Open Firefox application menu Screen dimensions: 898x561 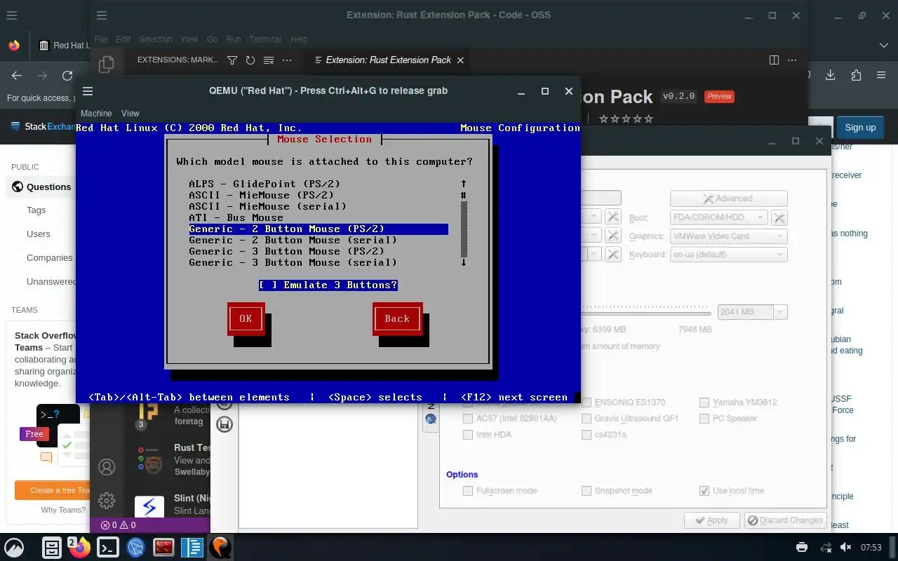pos(881,76)
